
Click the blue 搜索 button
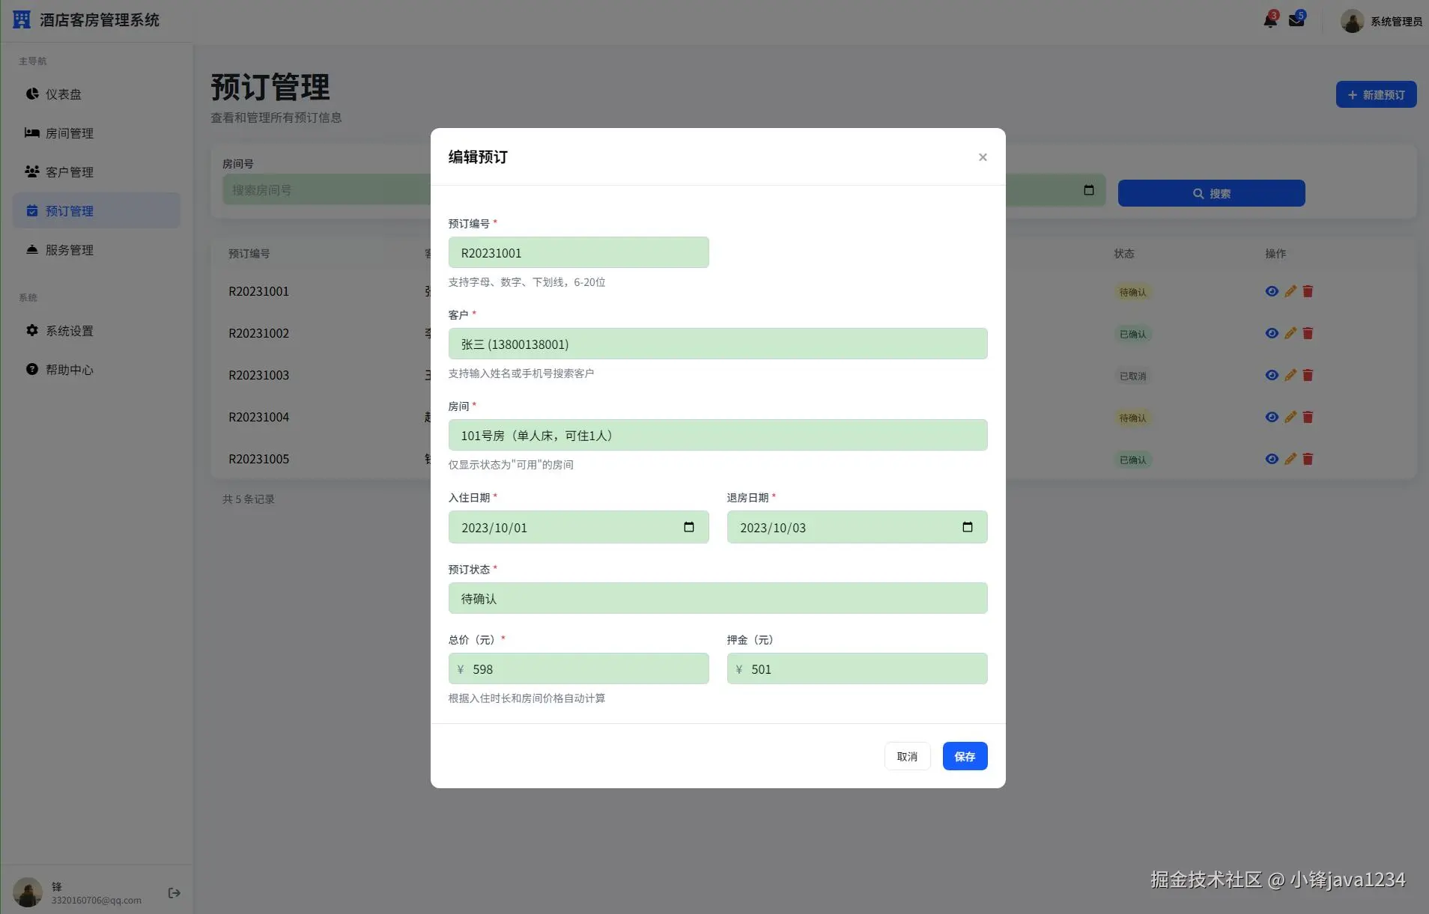[x=1211, y=193]
